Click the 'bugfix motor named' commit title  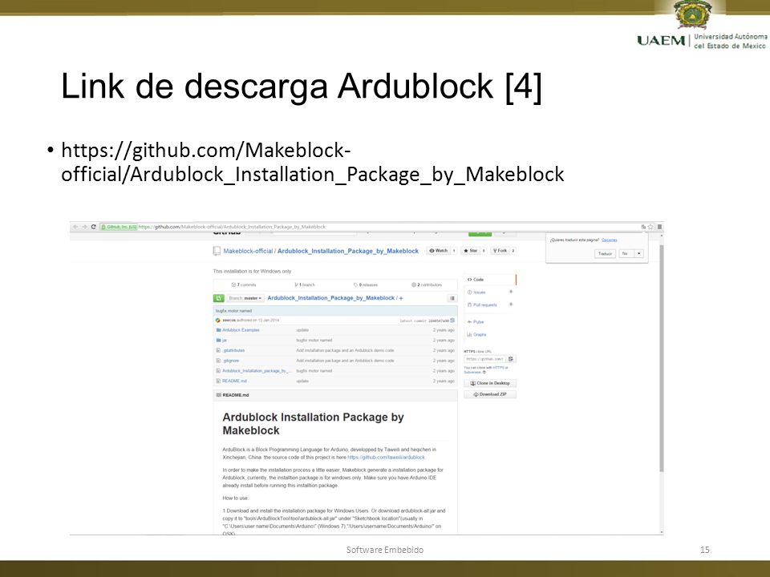tap(233, 311)
